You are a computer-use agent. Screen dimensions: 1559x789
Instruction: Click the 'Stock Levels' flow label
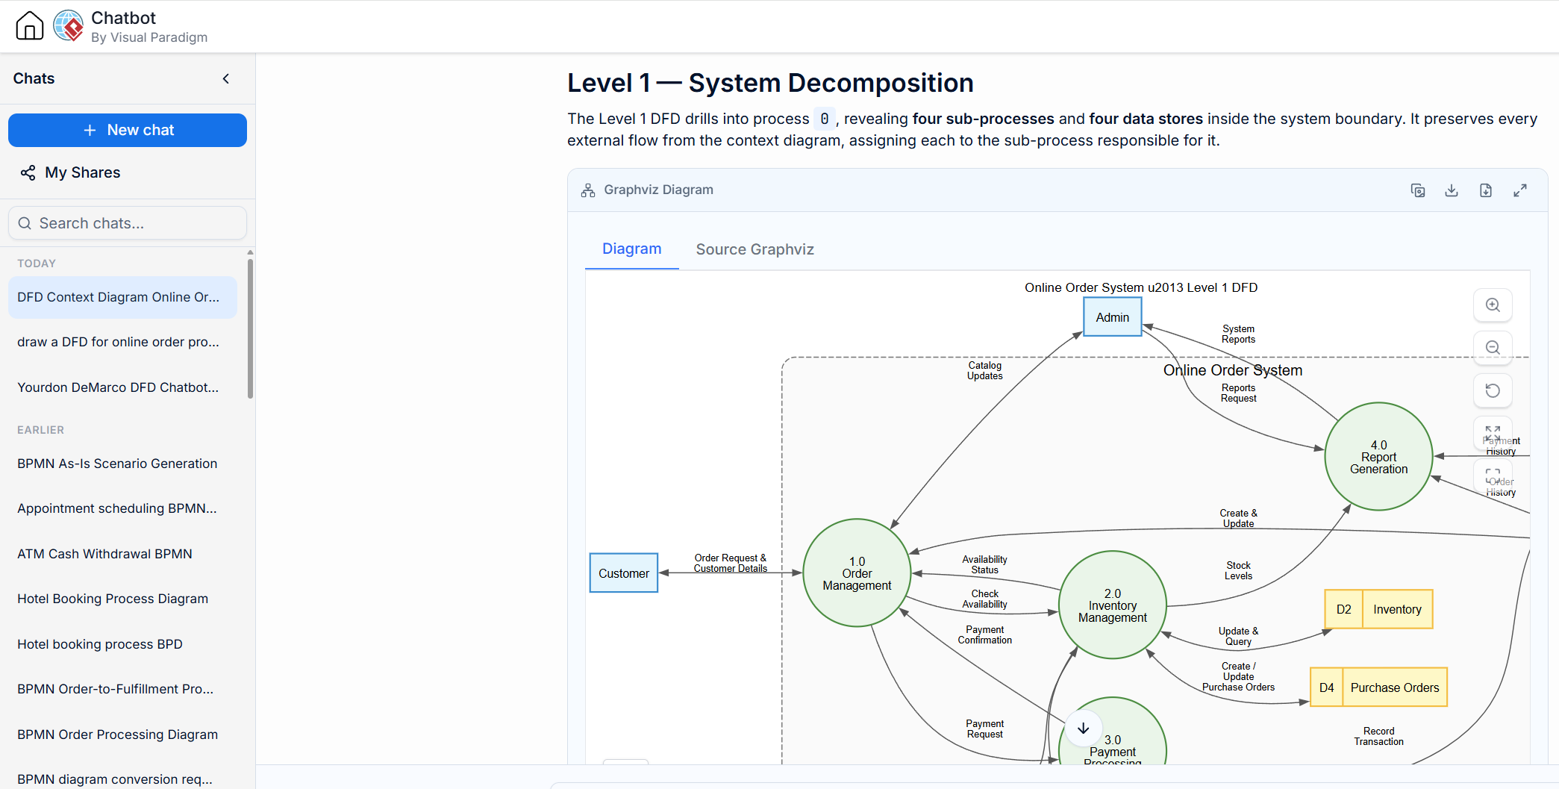[x=1238, y=570]
